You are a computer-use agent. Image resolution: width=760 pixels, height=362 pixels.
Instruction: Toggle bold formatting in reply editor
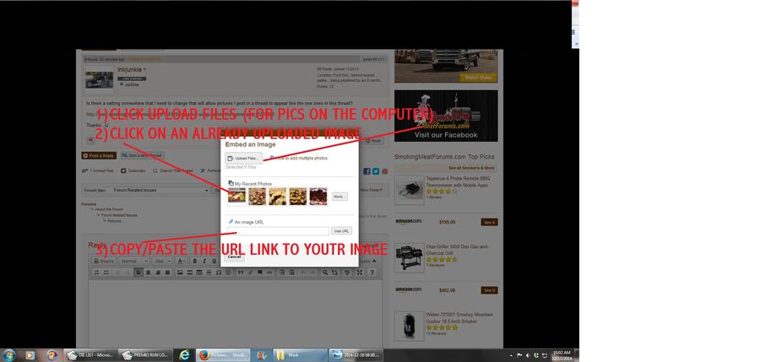point(193,262)
